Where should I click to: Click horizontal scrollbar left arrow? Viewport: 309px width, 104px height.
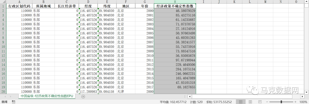point(189,97)
